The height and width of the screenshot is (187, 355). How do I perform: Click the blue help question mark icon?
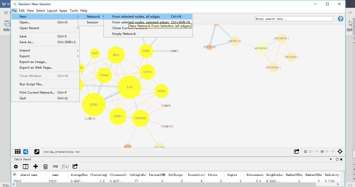[341, 19]
